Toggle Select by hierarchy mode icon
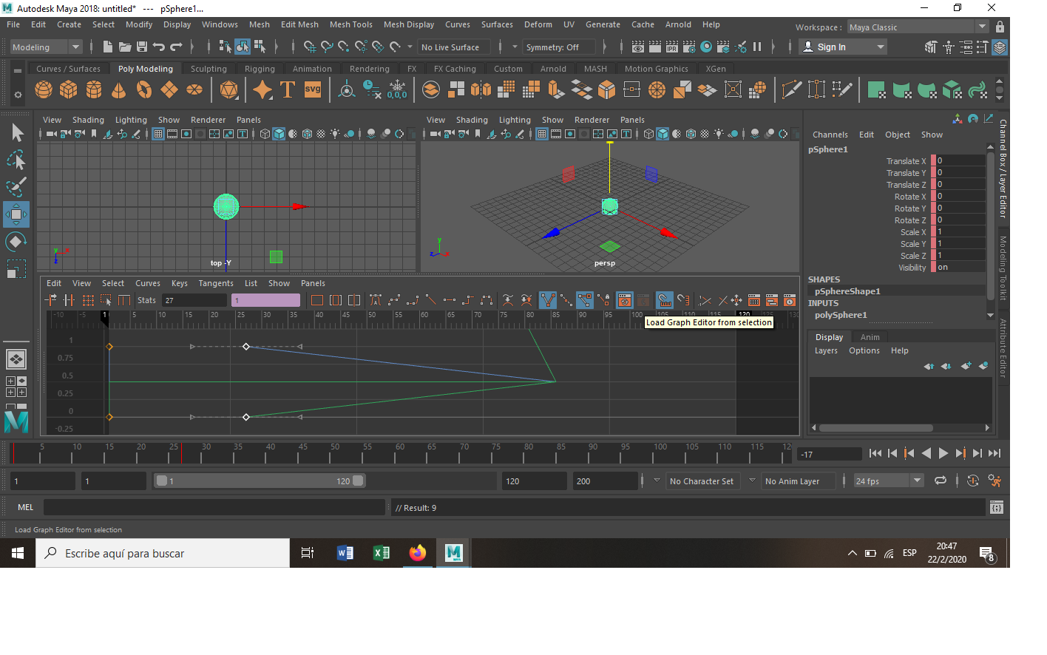This screenshot has width=1047, height=655. (226, 47)
